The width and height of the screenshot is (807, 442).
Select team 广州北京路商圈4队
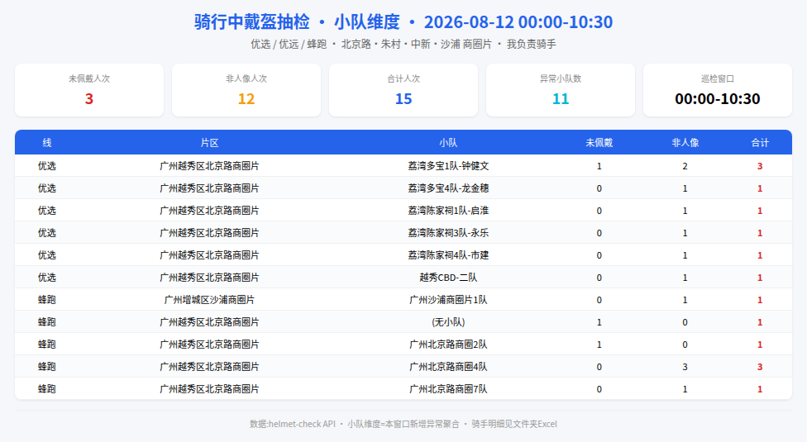[x=448, y=367]
